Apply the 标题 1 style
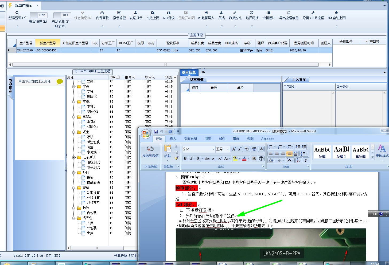Viewport: 389px width, 265px height. 341,152
